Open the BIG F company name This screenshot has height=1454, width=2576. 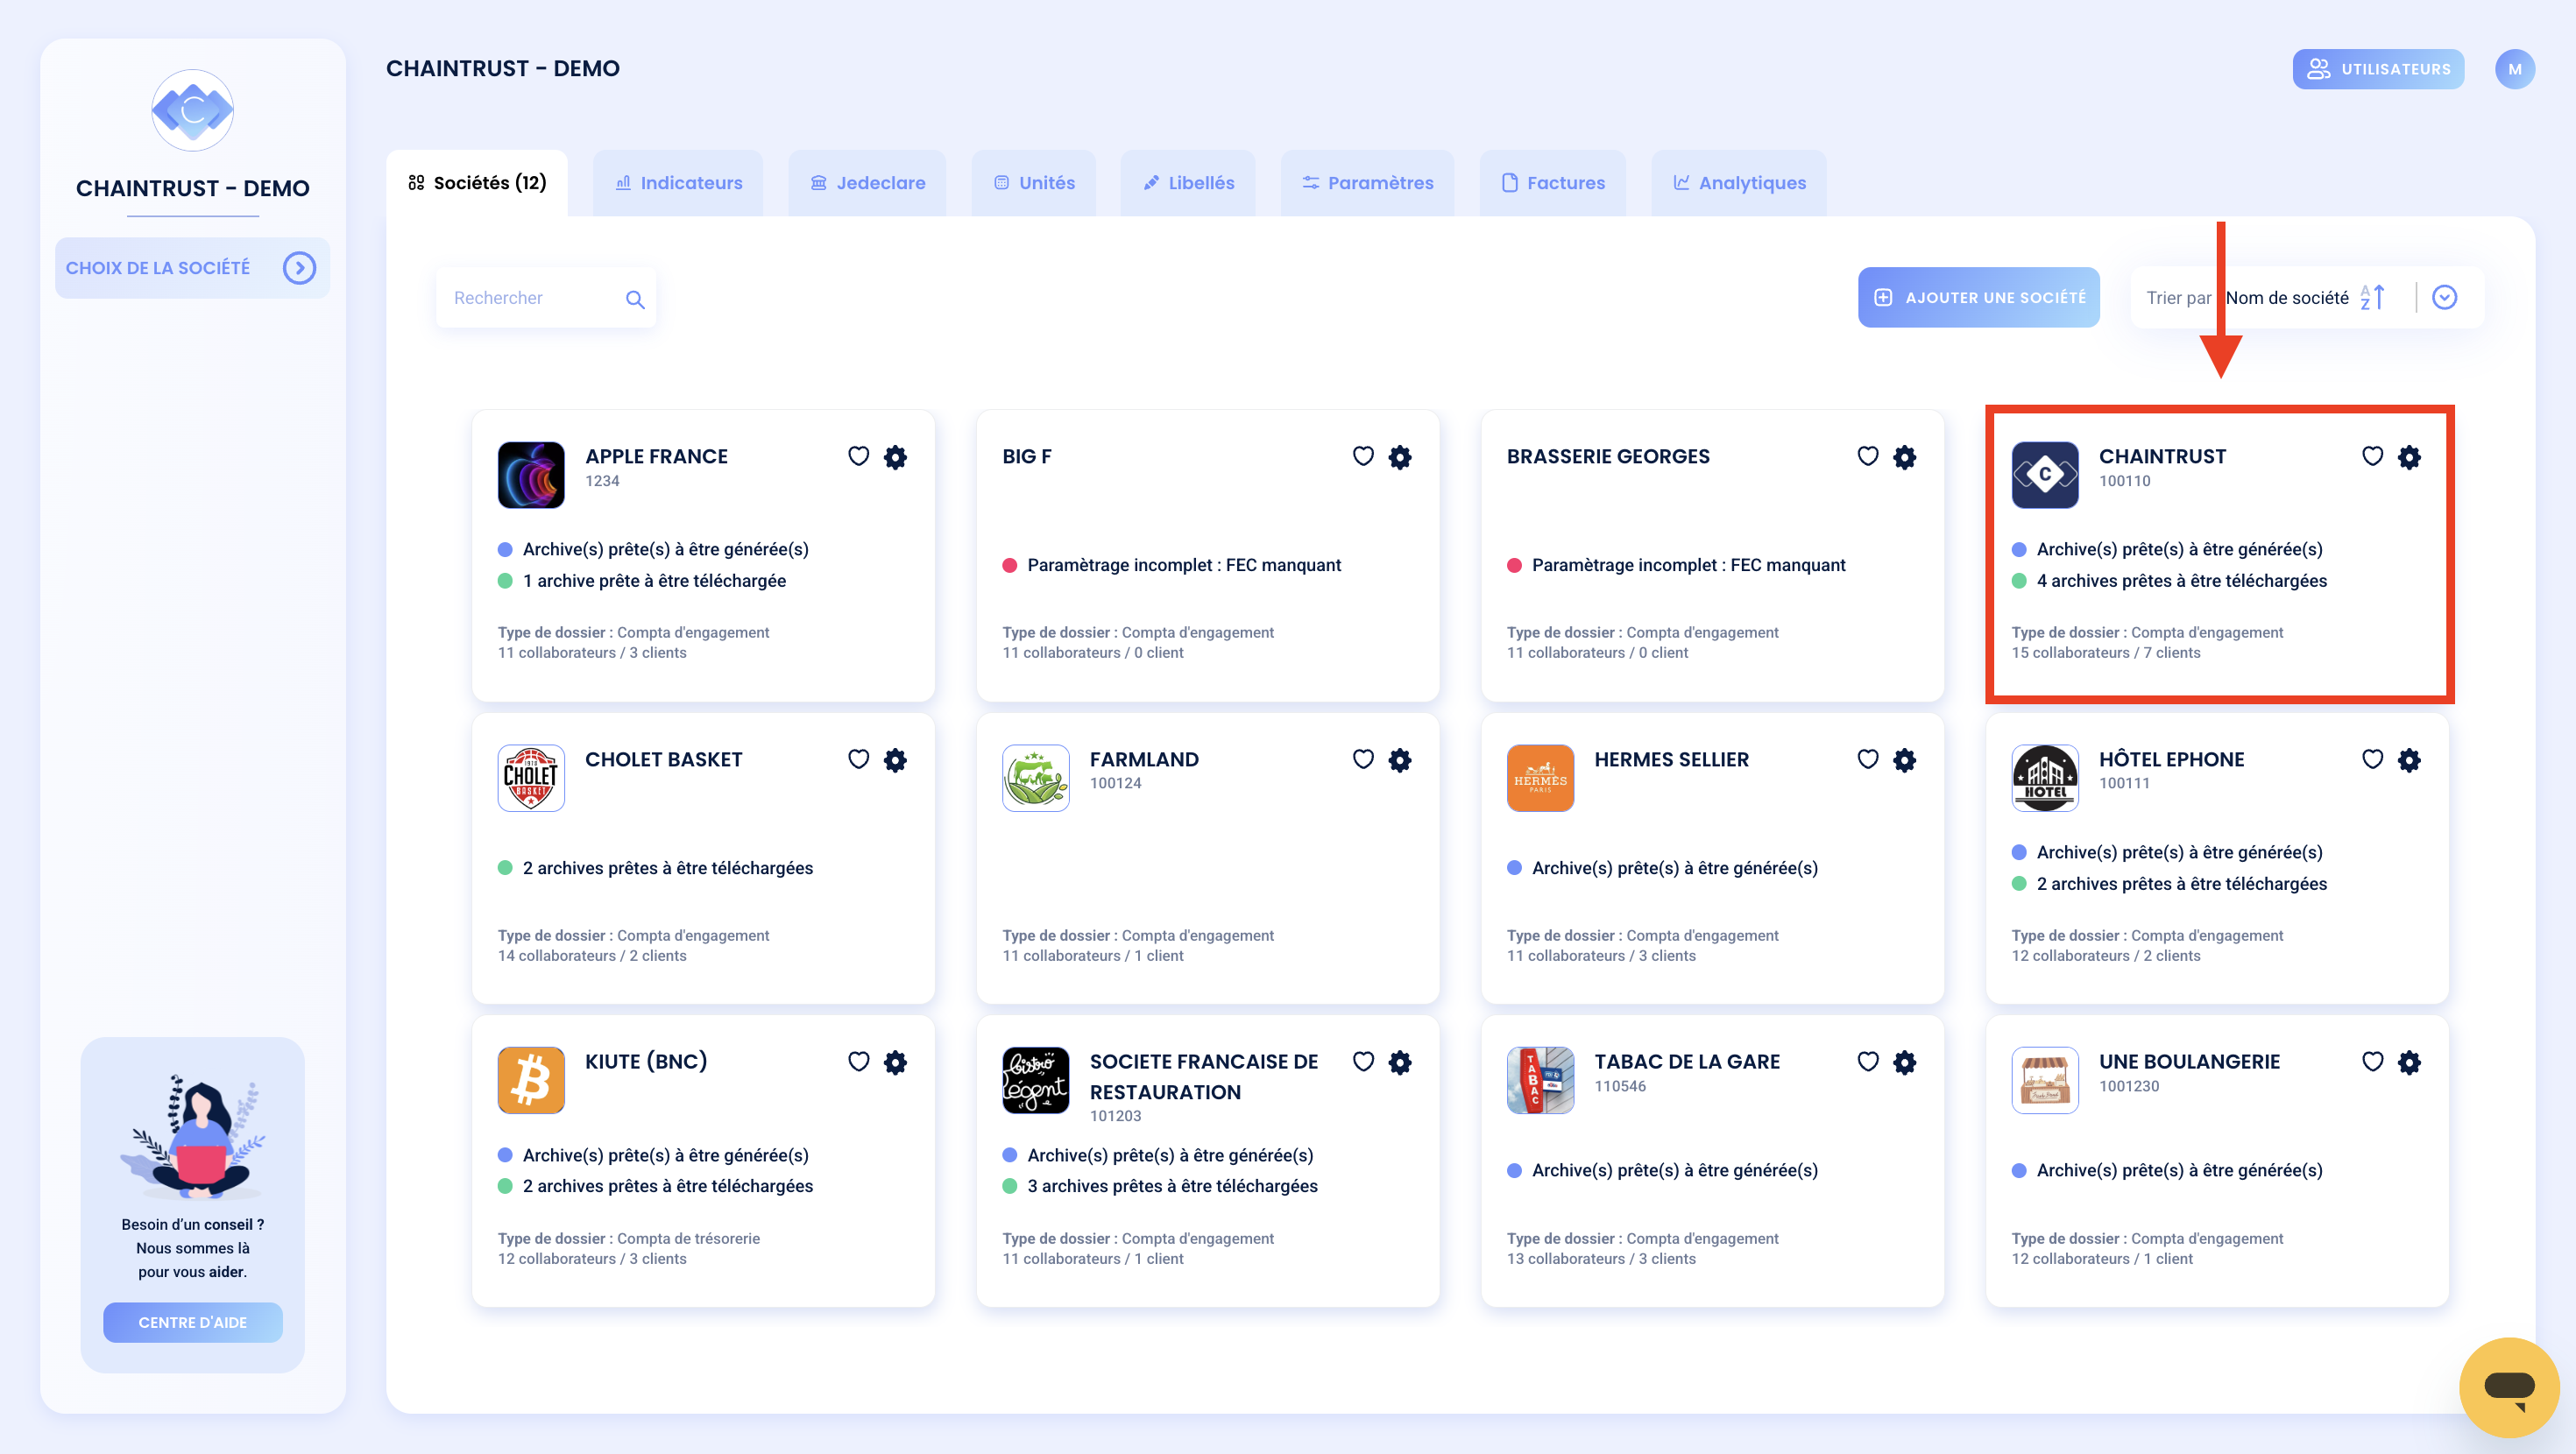pyautogui.click(x=1026, y=456)
